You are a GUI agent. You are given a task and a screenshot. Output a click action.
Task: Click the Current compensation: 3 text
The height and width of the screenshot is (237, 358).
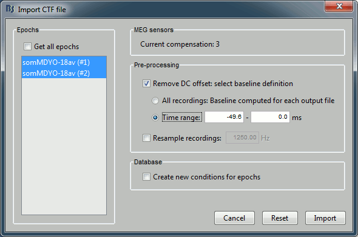click(180, 44)
